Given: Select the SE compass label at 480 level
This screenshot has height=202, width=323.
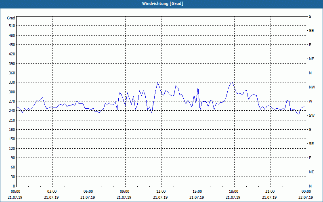Looking at the screenshot, I should click(x=311, y=31).
